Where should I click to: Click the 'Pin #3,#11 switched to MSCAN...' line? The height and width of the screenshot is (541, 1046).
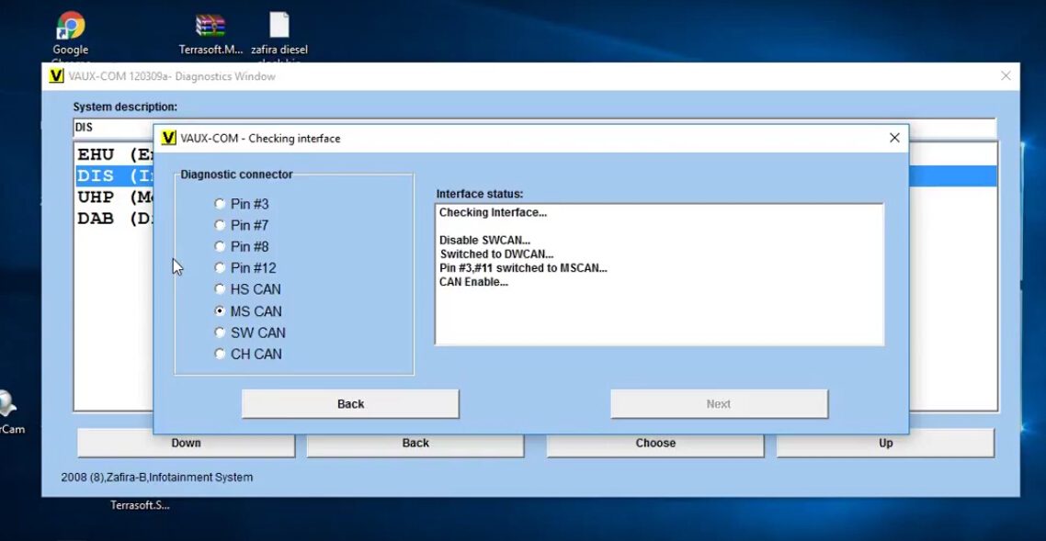(x=524, y=268)
